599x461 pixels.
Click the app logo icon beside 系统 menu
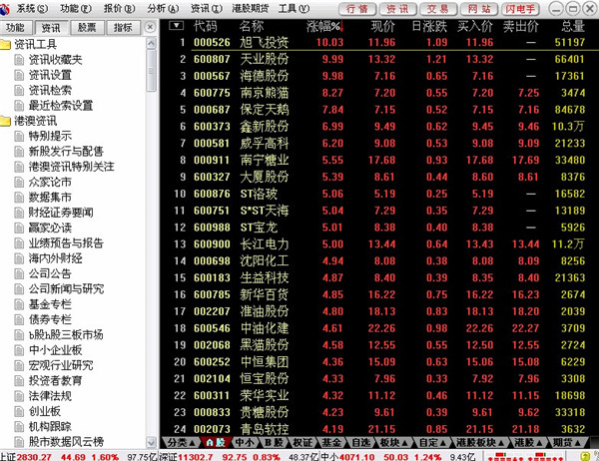[4, 9]
